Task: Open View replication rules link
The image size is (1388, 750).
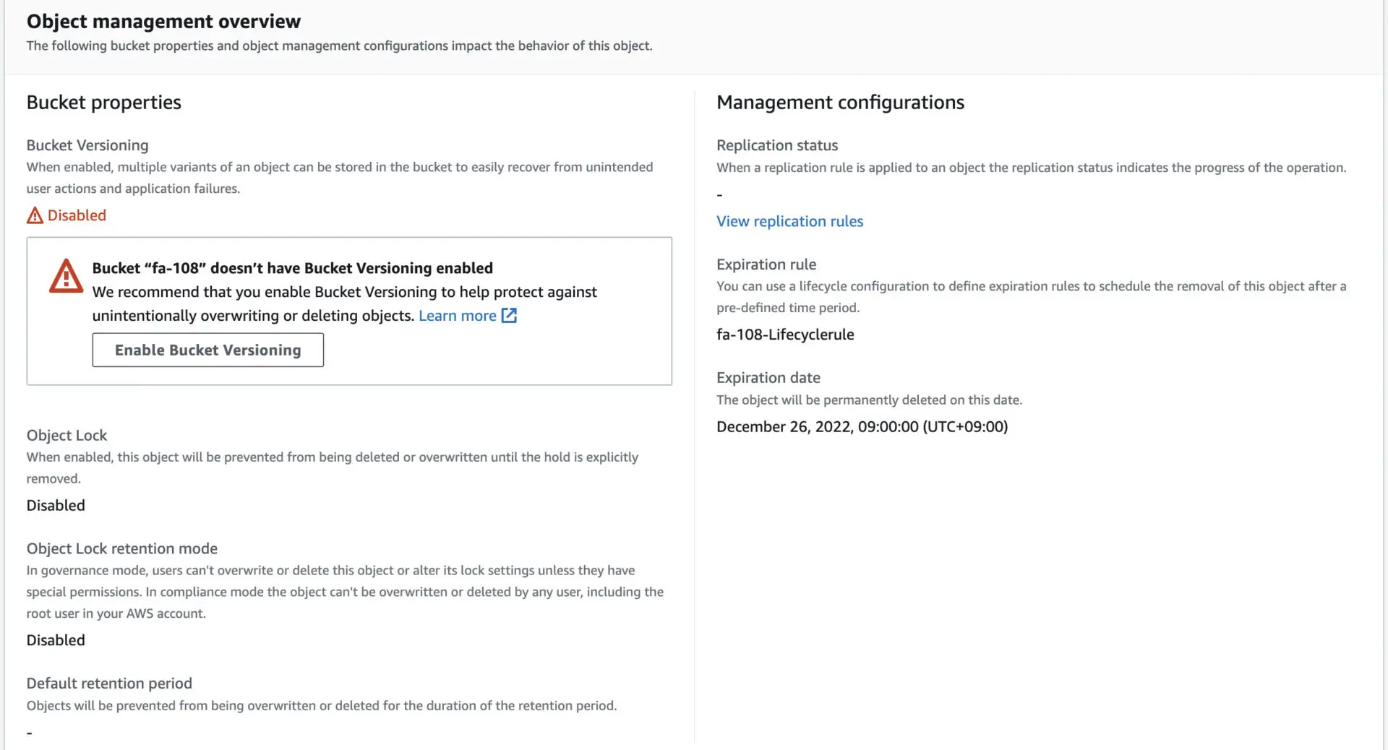Action: tap(789, 221)
